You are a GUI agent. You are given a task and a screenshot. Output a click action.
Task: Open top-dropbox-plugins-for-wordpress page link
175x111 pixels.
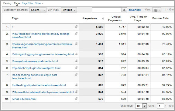(36, 68)
